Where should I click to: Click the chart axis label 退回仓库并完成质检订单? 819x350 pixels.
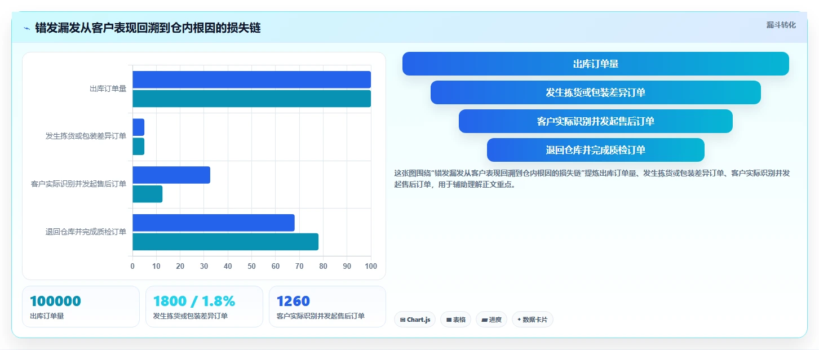(x=86, y=232)
